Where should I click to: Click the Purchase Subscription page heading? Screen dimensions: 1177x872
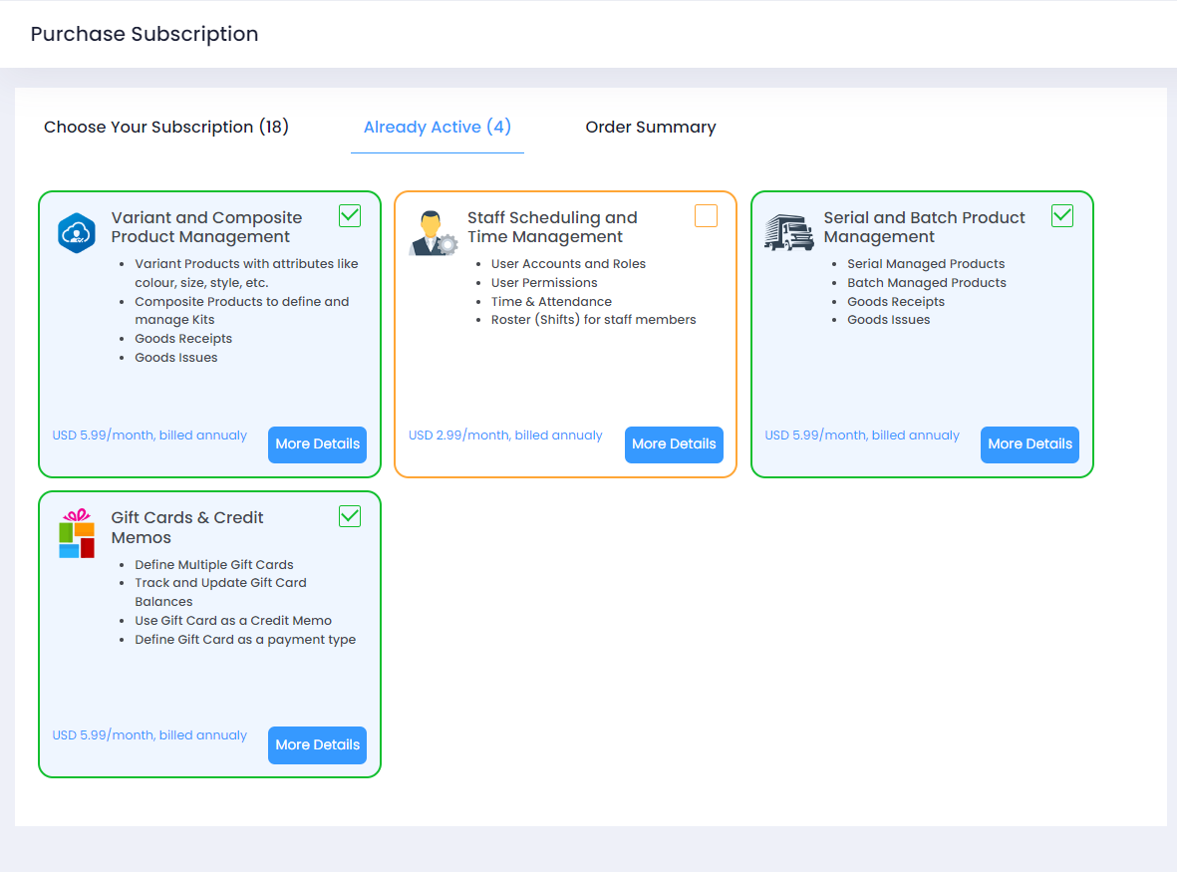[x=145, y=34]
